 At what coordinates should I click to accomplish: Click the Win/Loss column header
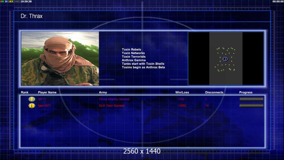(x=182, y=93)
